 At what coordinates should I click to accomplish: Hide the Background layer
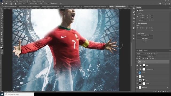click(x=137, y=87)
